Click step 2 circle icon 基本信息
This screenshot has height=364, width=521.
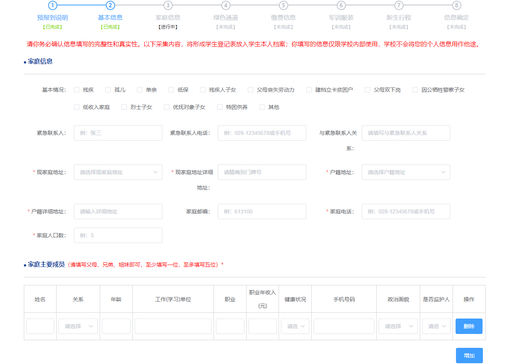pyautogui.click(x=110, y=5)
